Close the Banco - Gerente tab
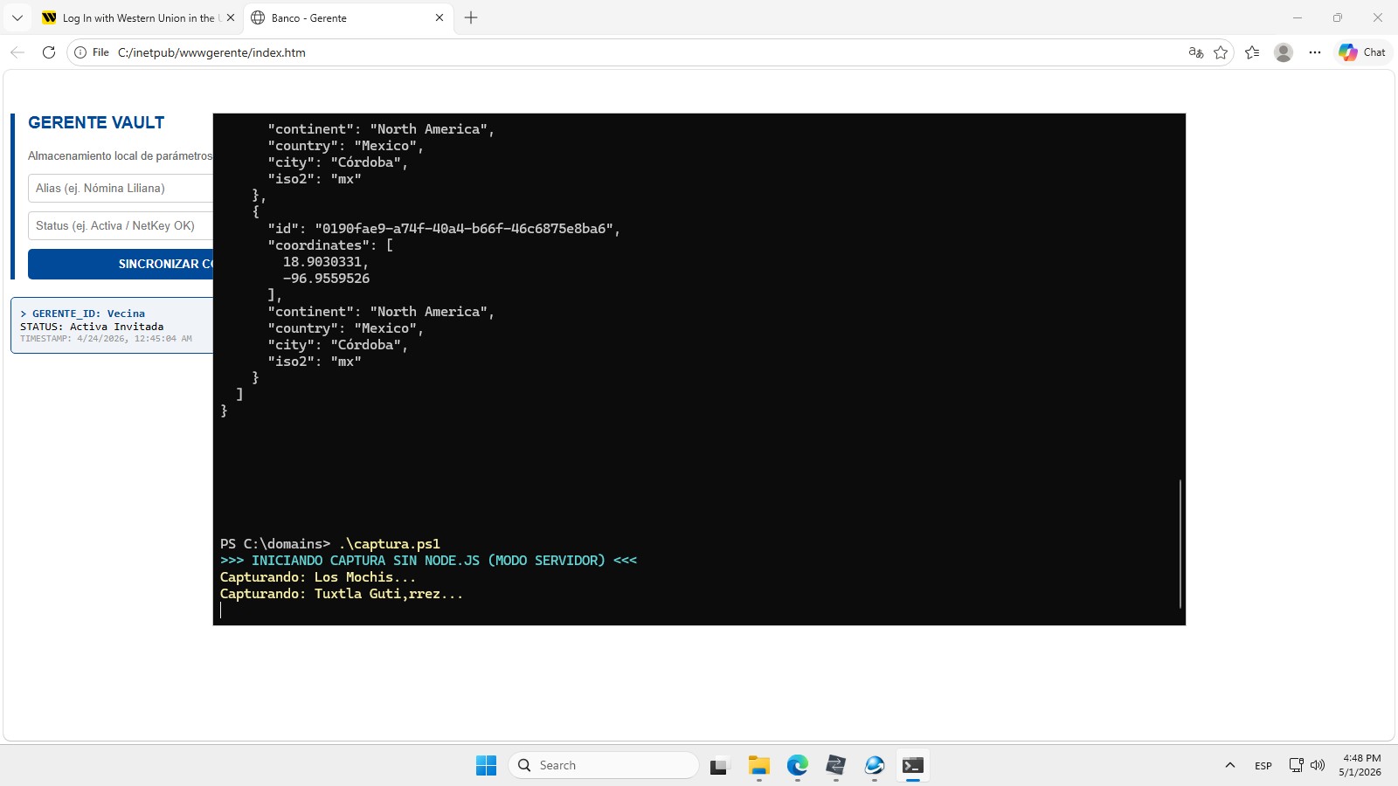1398x786 pixels. (x=439, y=17)
